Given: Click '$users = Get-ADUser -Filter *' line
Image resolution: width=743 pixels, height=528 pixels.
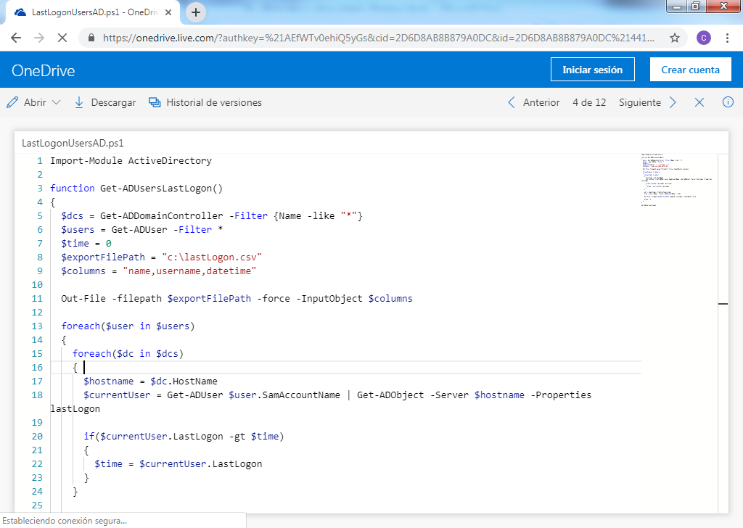Looking at the screenshot, I should point(142,229).
